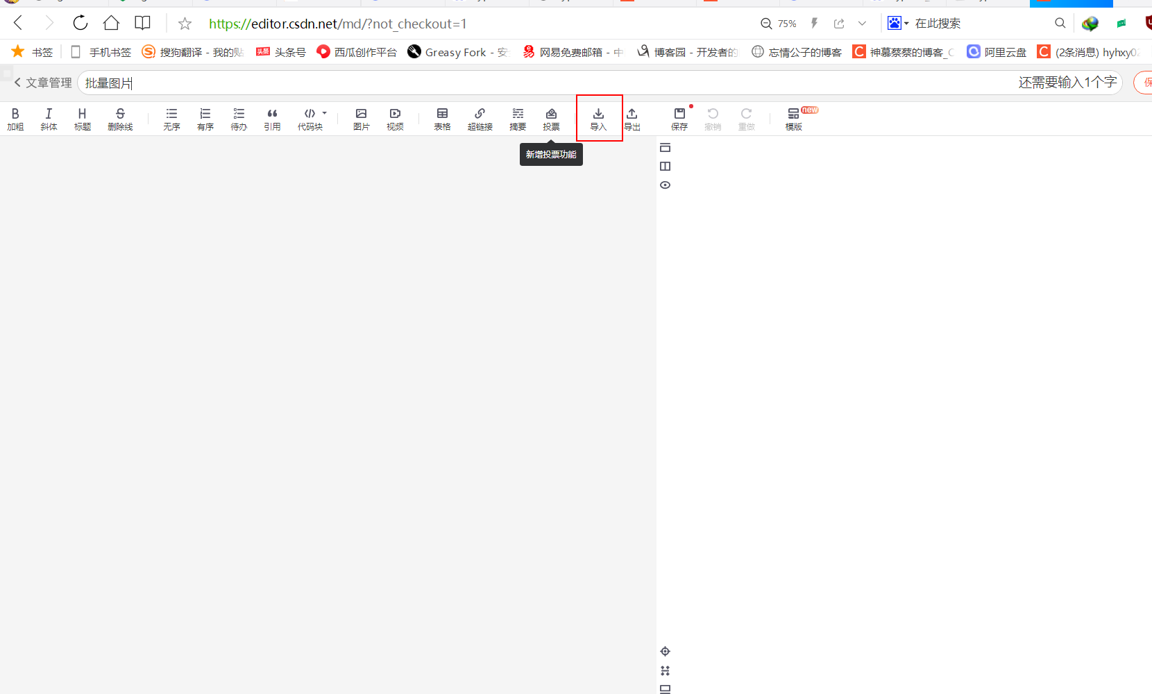Viewport: 1152px width, 694px height.
Task: Insert code block (代码块)
Action: pyautogui.click(x=310, y=119)
